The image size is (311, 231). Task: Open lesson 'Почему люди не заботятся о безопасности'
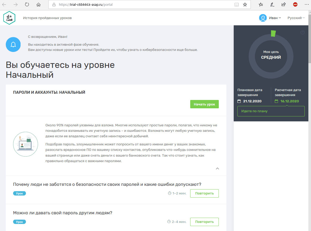click(107, 184)
